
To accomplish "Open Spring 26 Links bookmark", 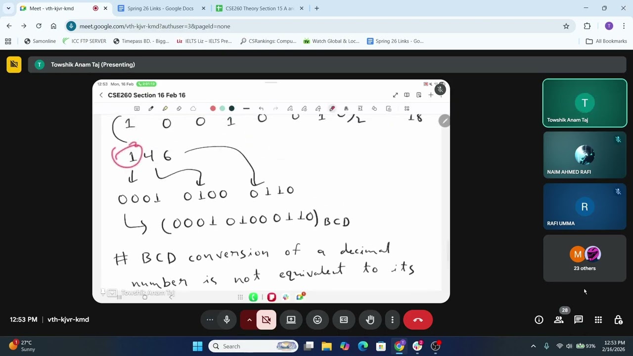I will pos(395,41).
